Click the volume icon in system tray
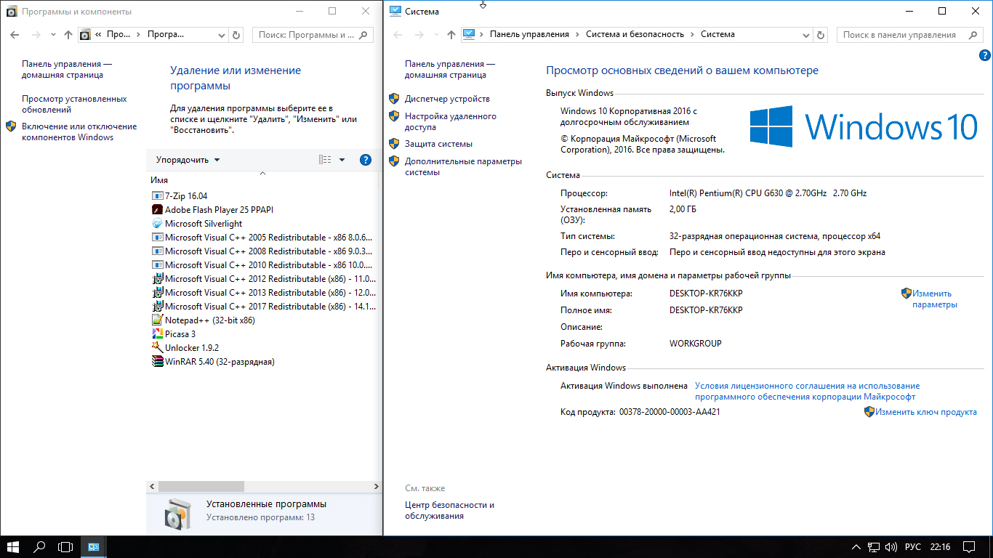Screen dimensions: 993x558 click(891, 546)
